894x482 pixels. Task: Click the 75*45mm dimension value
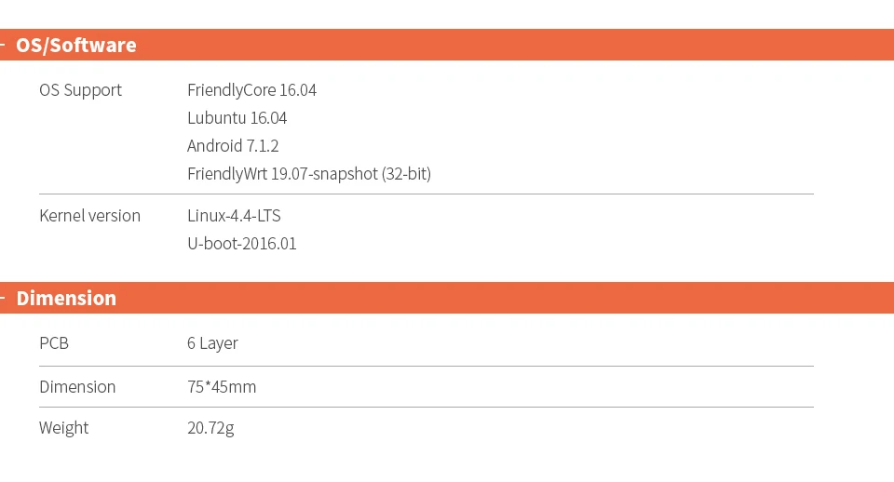222,387
